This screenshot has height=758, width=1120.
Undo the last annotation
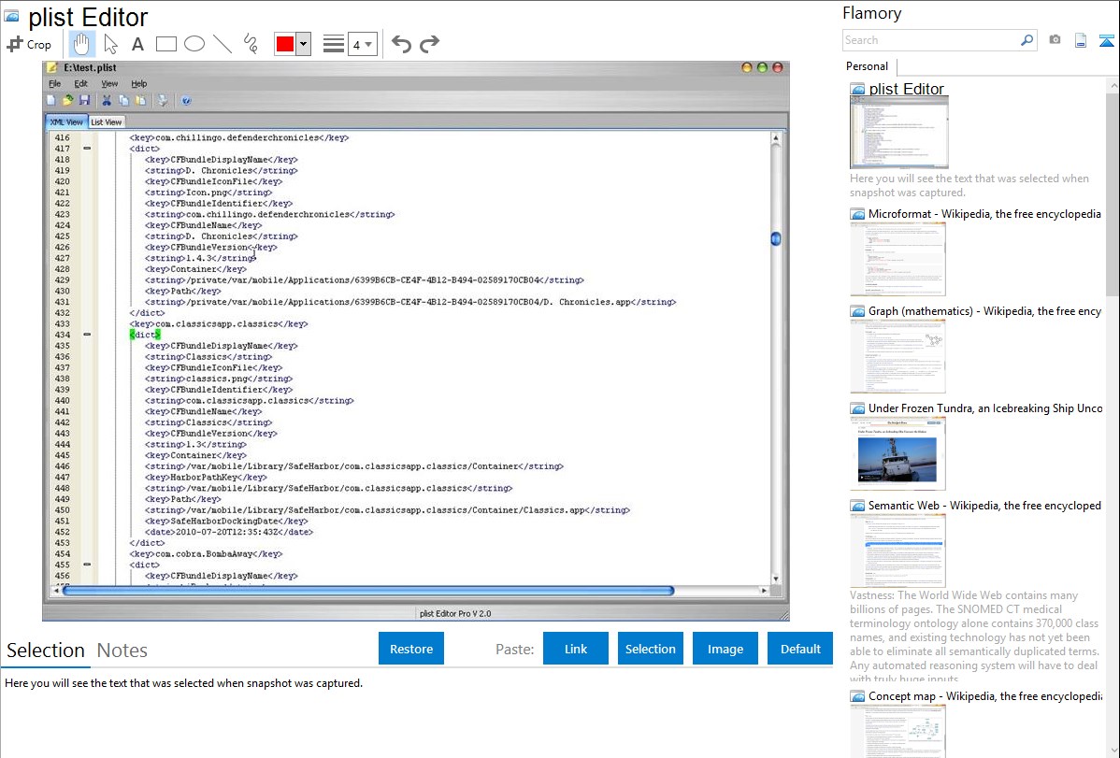[x=401, y=44]
